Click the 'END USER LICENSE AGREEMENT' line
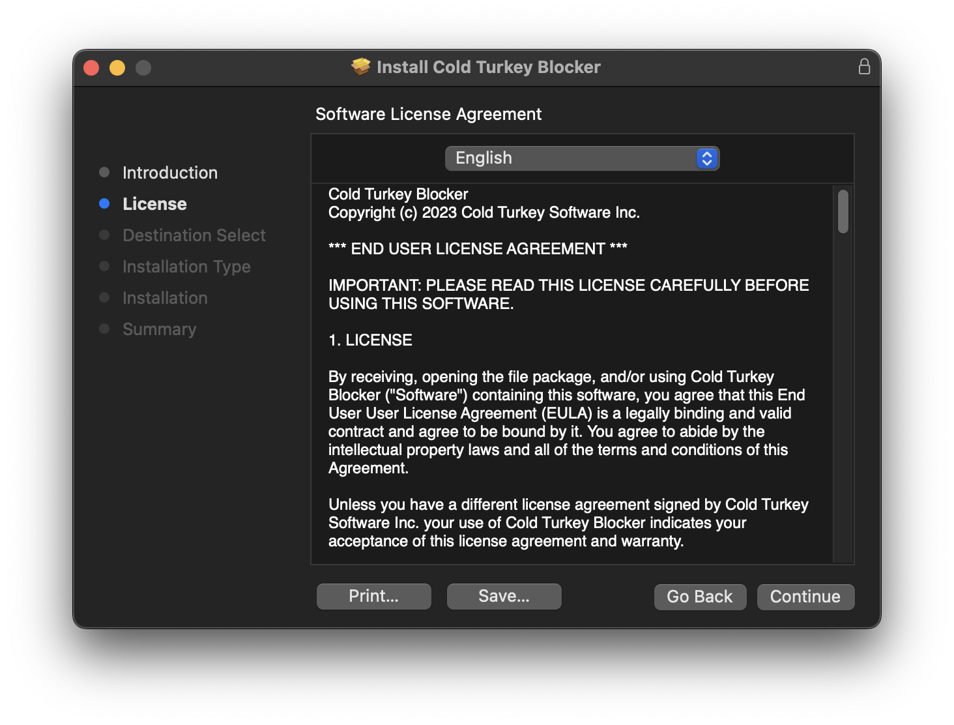Image resolution: width=954 pixels, height=725 pixels. pos(478,249)
